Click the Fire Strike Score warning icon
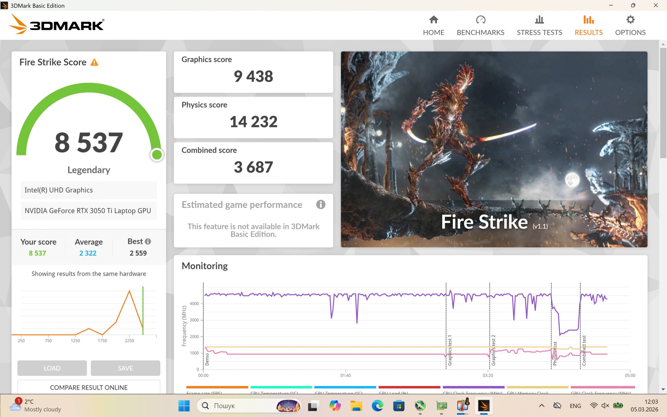667x417 pixels. (94, 62)
